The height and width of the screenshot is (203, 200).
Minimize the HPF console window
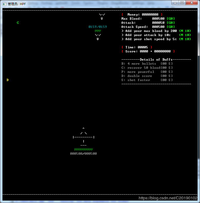(x=175, y=3)
